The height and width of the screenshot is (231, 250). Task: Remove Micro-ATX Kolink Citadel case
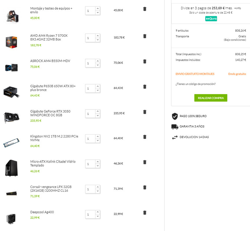[x=145, y=162]
